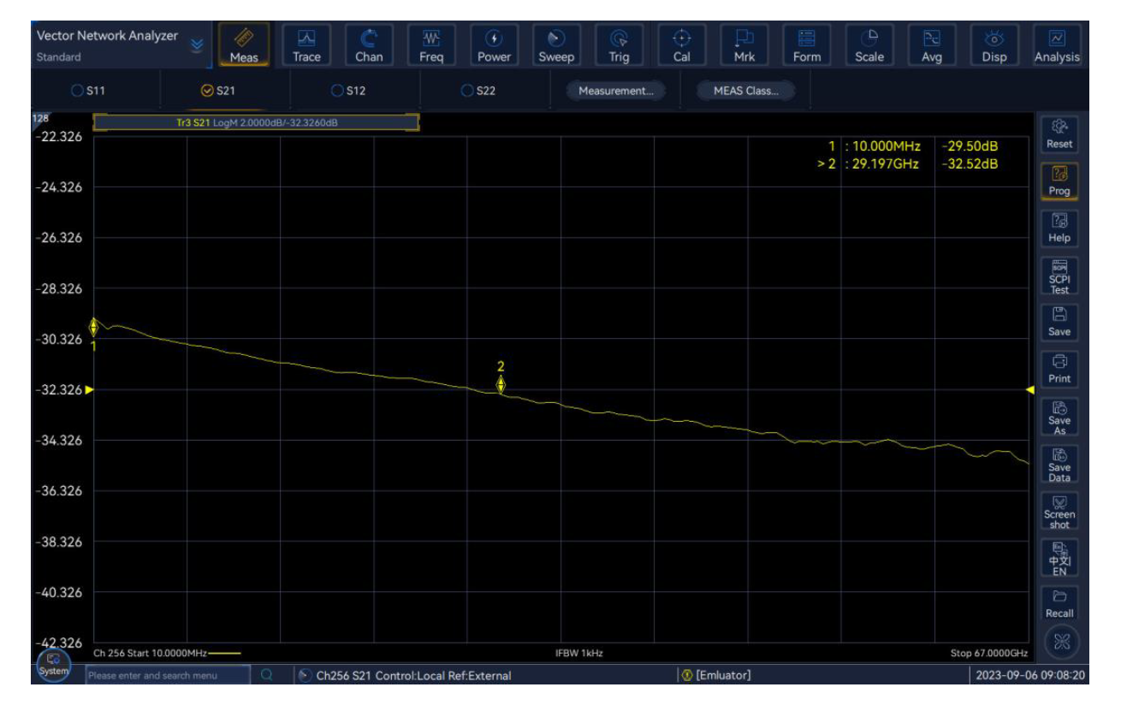Click the Ch256 S21 Control:Local status text
The image size is (1121, 705).
[413, 675]
